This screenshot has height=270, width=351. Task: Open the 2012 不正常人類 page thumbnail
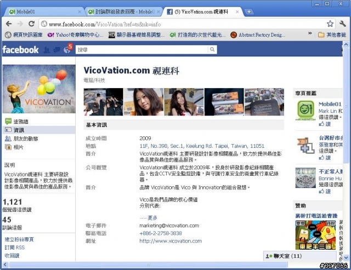(x=306, y=178)
